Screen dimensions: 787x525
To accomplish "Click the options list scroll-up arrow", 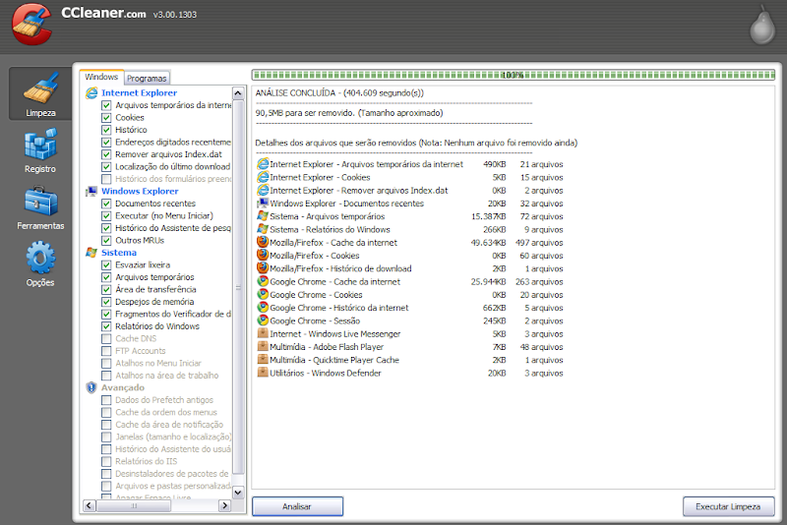I will point(238,93).
